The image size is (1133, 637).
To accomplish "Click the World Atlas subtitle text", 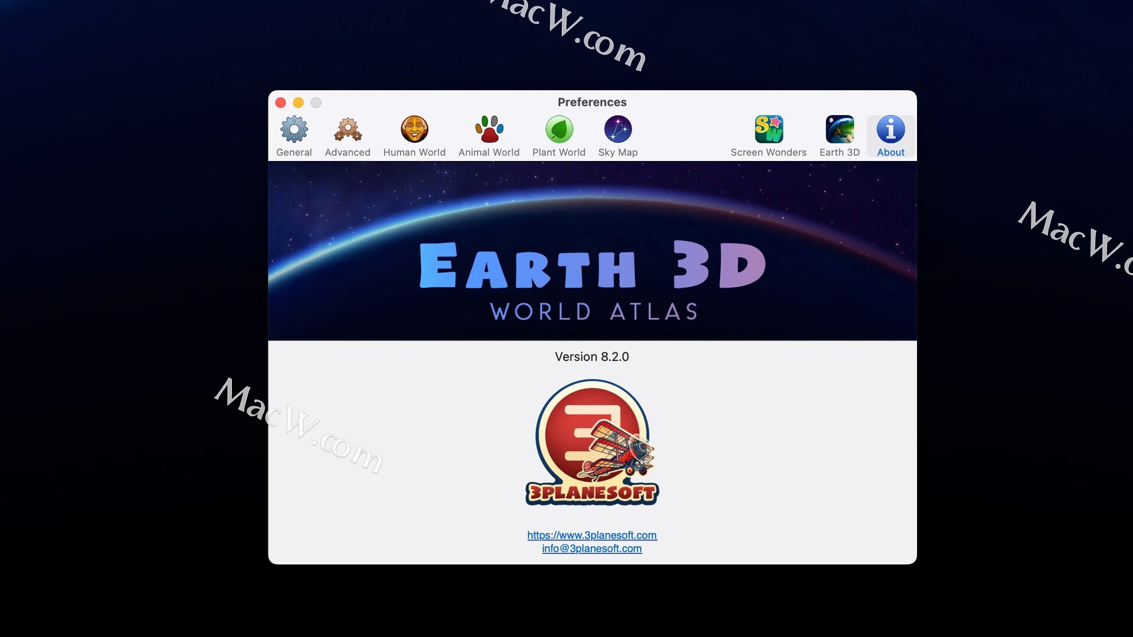I will point(594,311).
